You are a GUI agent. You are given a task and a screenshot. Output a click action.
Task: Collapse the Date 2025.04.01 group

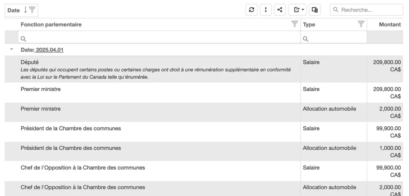click(x=11, y=50)
